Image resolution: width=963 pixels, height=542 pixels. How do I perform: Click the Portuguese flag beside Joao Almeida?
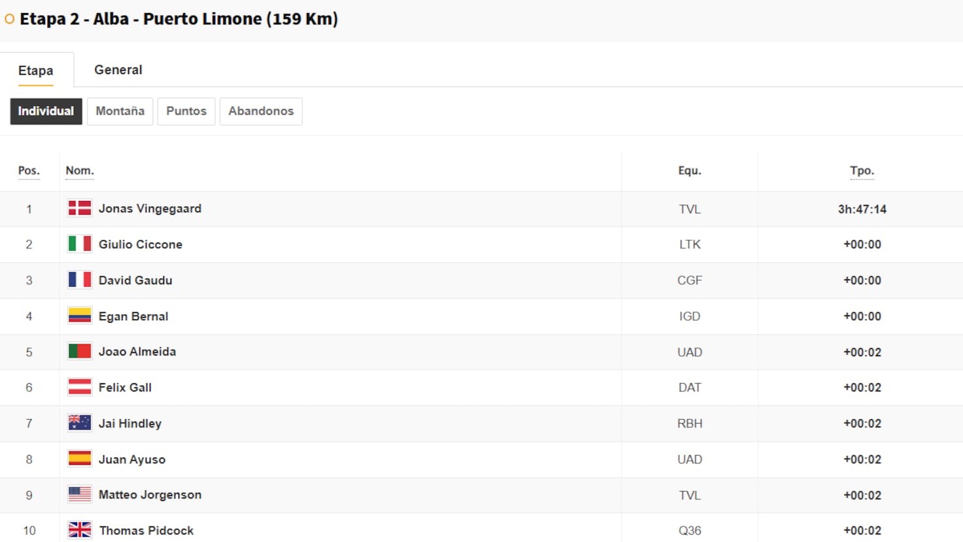pos(80,352)
